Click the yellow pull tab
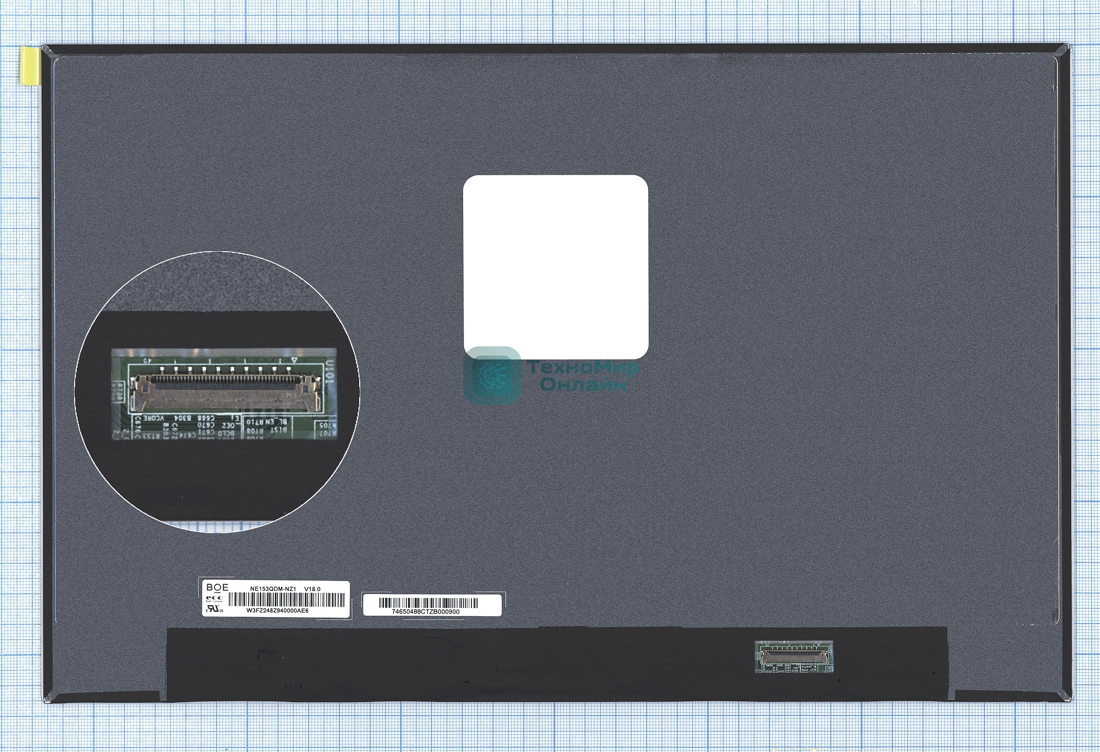Viewport: 1100px width, 752px height. click(30, 66)
